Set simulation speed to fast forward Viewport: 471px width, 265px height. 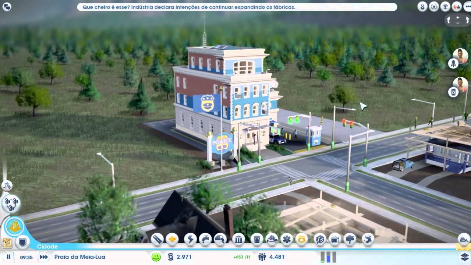(44, 257)
